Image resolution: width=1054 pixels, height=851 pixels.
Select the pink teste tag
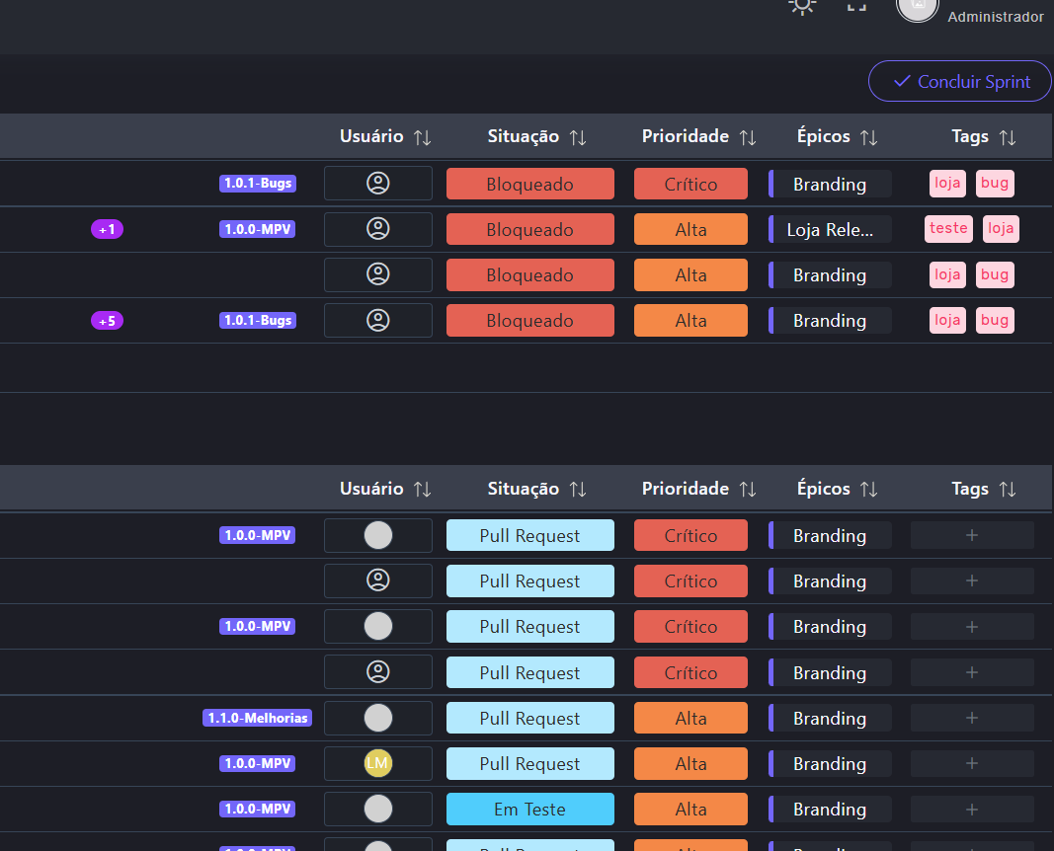(948, 228)
